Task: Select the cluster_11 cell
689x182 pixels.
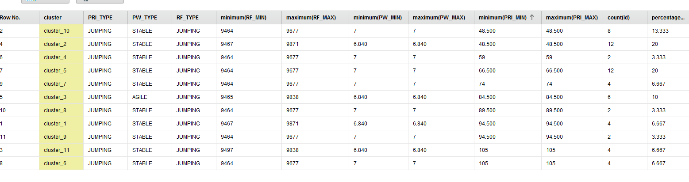Action: [x=61, y=150]
